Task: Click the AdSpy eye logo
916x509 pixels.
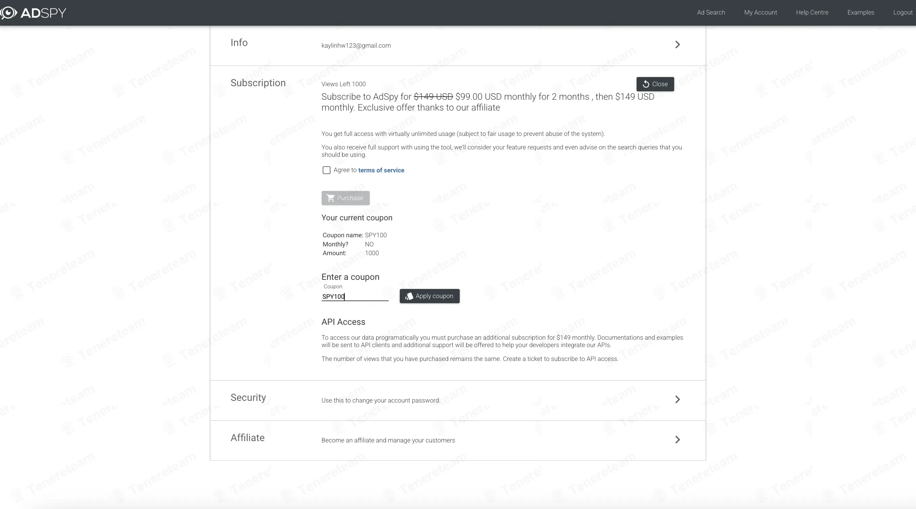Action: (8, 13)
